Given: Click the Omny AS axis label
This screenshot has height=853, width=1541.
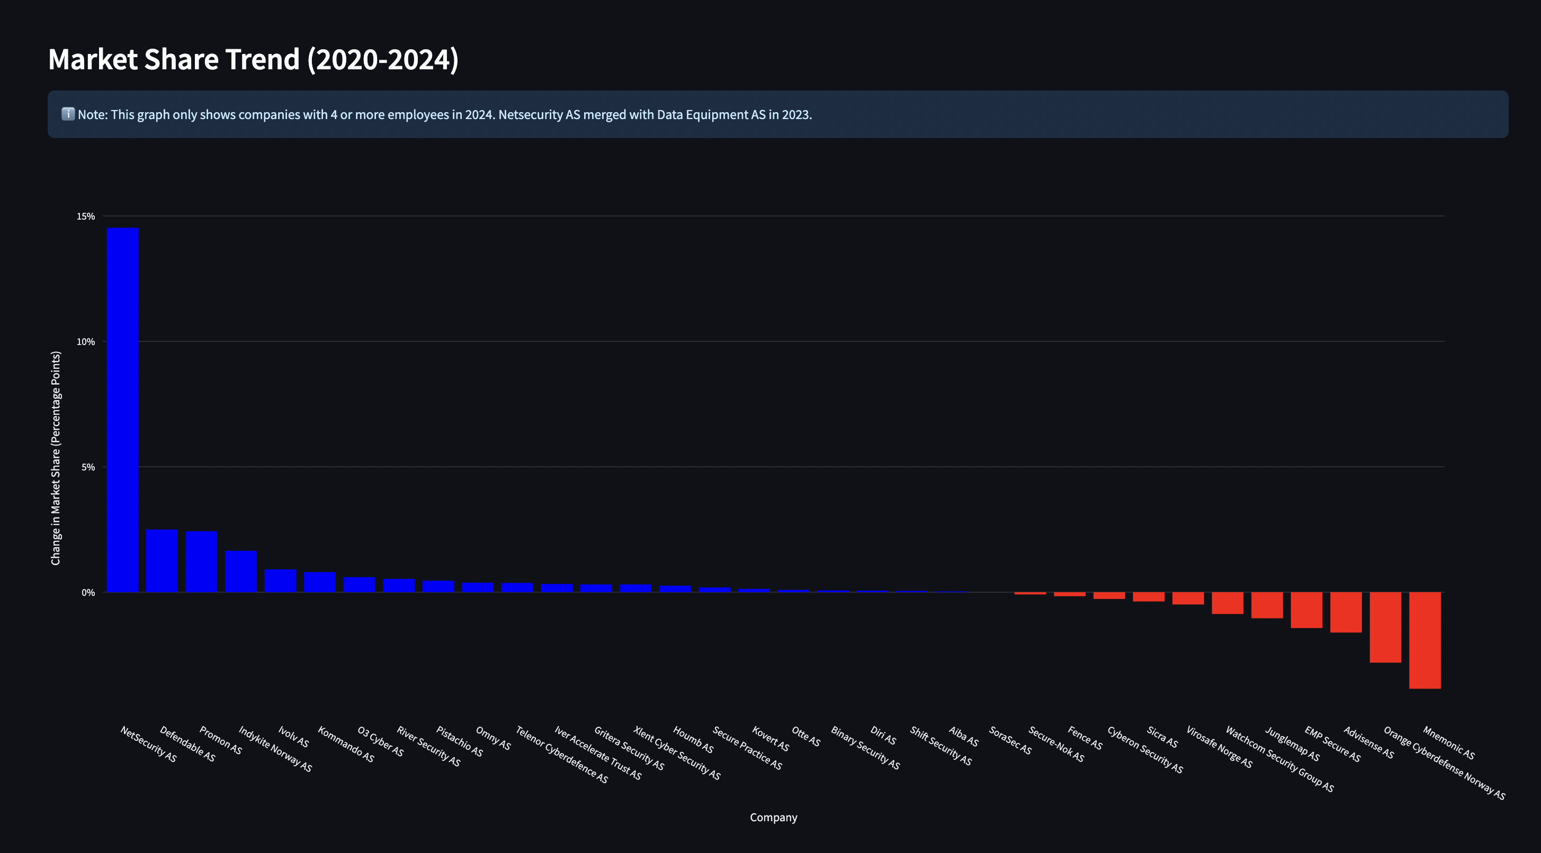Looking at the screenshot, I should pyautogui.click(x=493, y=738).
